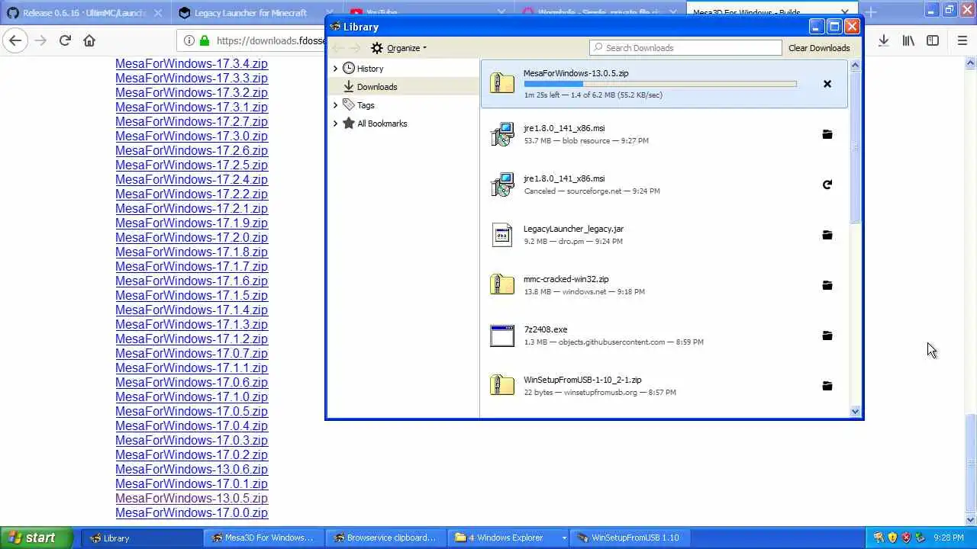Click the 9:28 PM clock in system tray
The image size is (977, 549).
pos(949,538)
